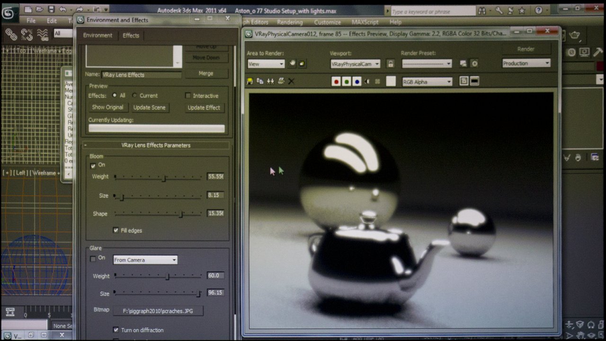Click the scraches.JPG Bitmap path button
Viewport: 606px width, 341px height.
click(158, 311)
